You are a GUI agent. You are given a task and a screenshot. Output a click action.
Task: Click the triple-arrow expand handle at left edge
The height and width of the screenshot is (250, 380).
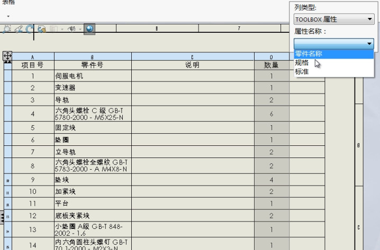2,217
